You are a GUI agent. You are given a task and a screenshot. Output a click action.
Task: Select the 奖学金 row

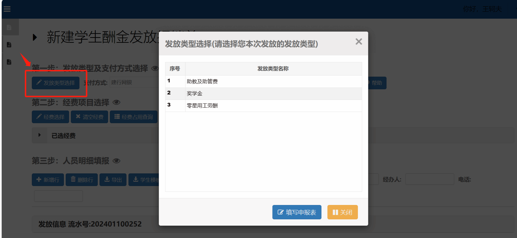(x=195, y=94)
